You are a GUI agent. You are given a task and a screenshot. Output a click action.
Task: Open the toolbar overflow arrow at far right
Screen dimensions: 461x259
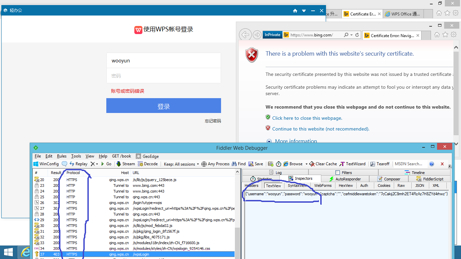click(x=450, y=166)
